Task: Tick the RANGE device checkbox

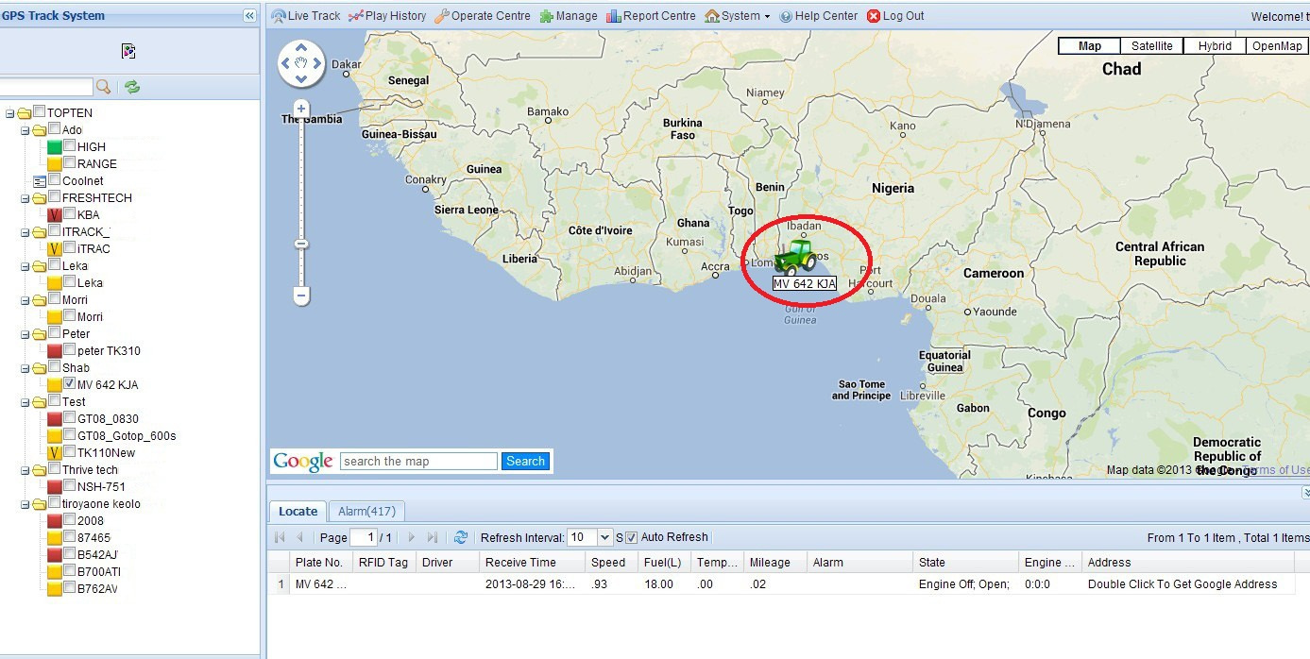Action: [70, 162]
